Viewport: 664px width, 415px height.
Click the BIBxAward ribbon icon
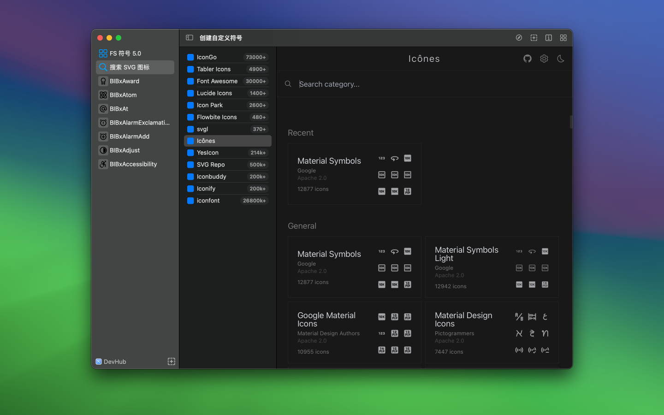[x=103, y=81]
